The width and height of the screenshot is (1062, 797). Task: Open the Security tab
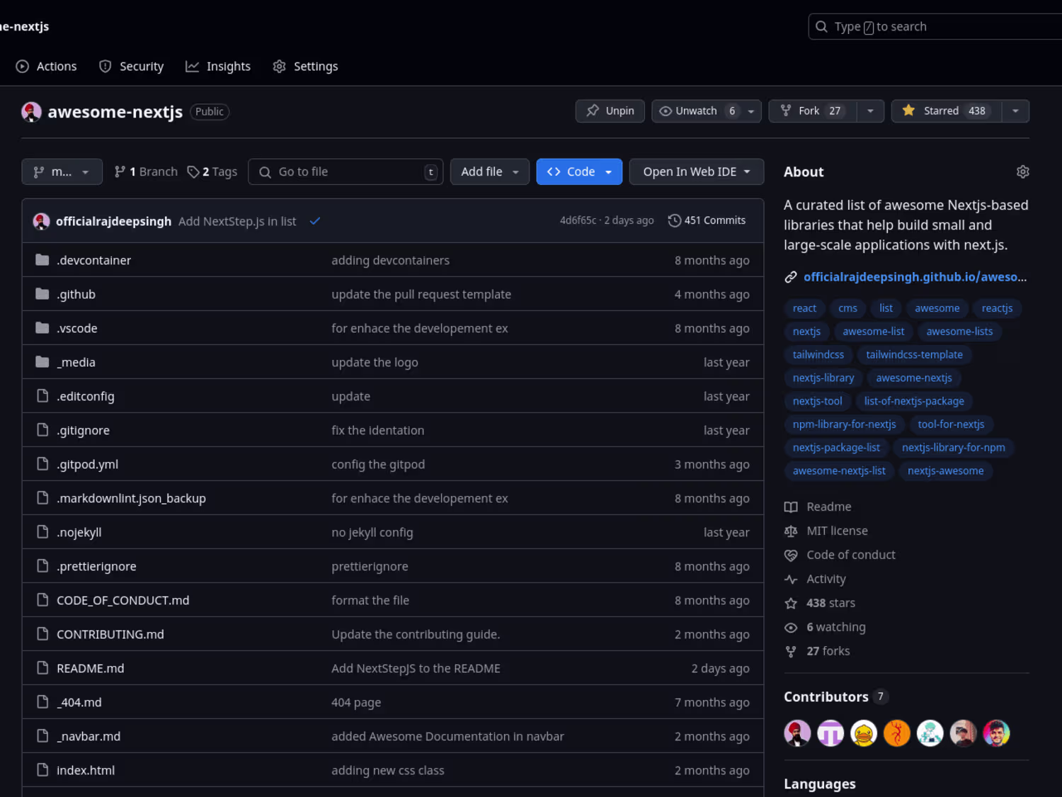(131, 66)
